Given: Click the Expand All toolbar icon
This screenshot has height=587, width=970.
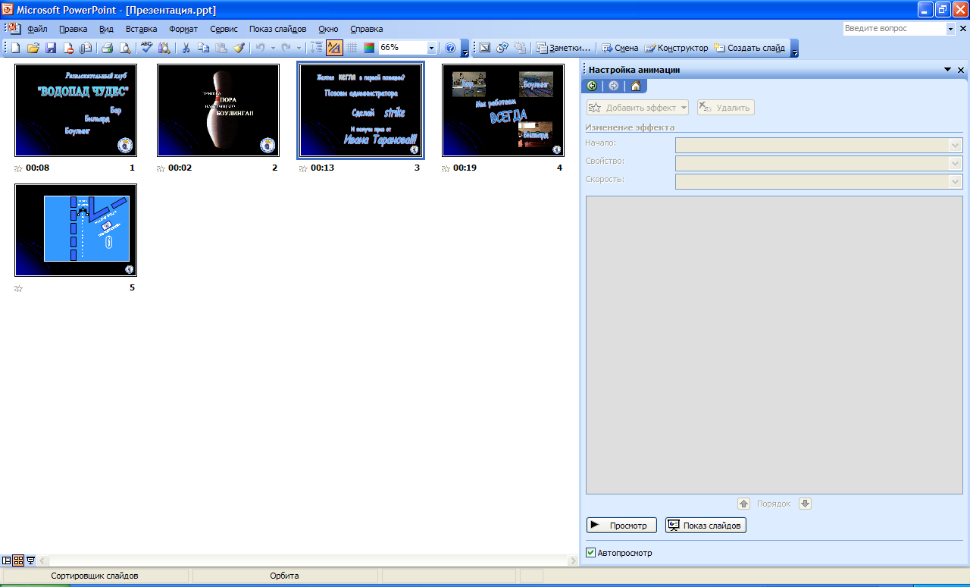Looking at the screenshot, I should point(317,48).
